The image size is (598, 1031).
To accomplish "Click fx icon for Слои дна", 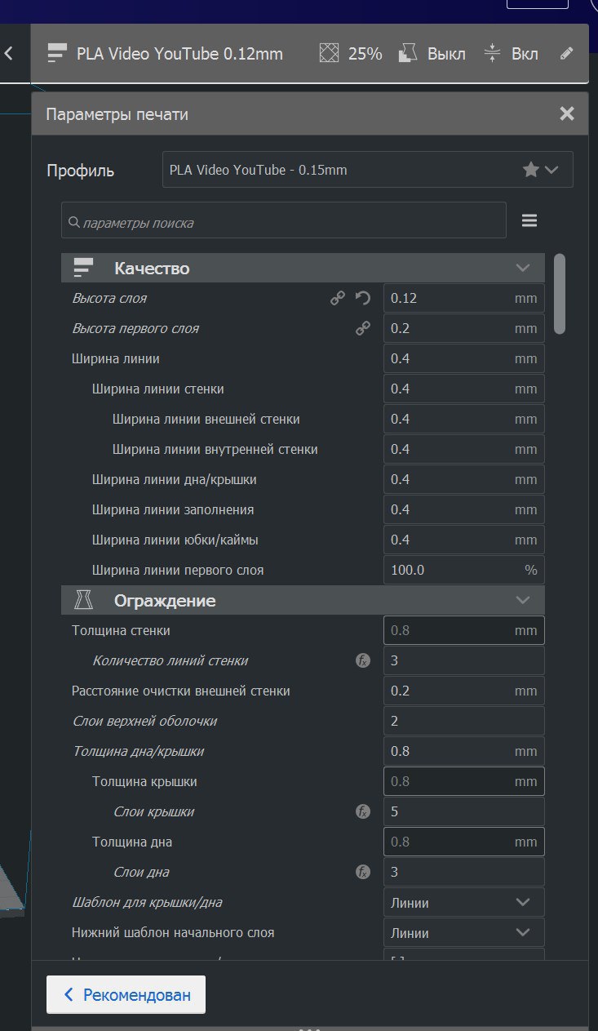I will pyautogui.click(x=363, y=872).
